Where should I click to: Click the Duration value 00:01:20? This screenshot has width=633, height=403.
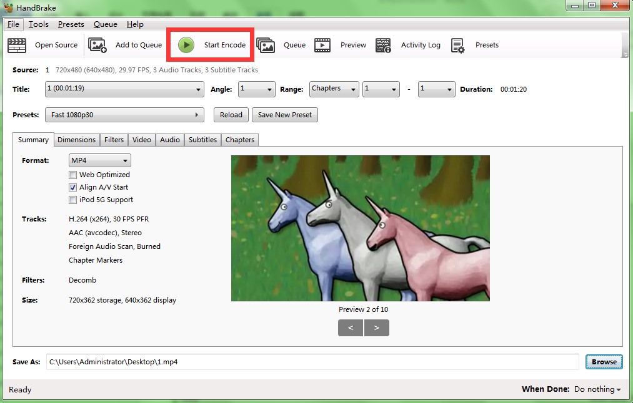[x=514, y=89]
